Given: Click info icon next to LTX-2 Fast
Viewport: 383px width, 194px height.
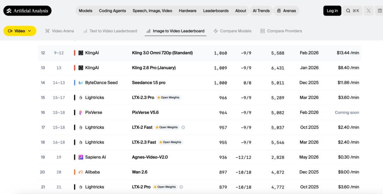Looking at the screenshot, I should (183, 127).
